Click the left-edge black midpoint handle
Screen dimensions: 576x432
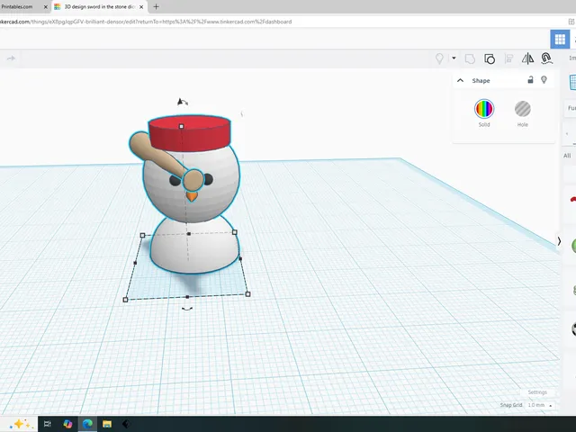(135, 263)
